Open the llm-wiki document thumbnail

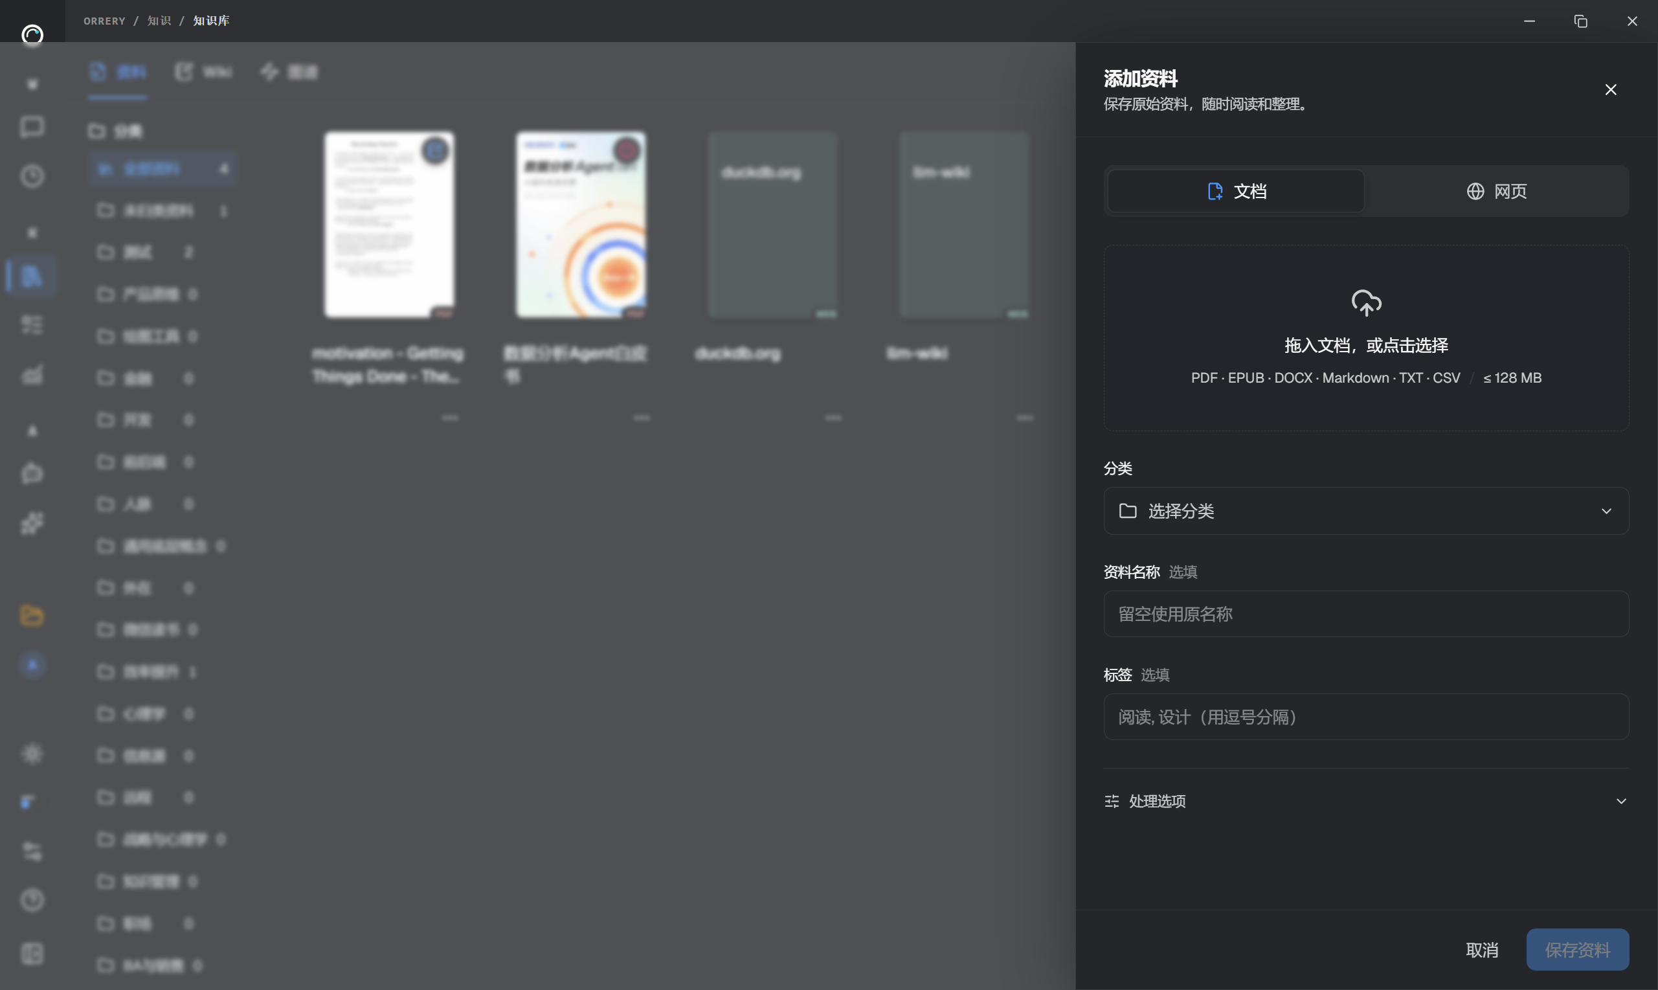click(x=963, y=224)
